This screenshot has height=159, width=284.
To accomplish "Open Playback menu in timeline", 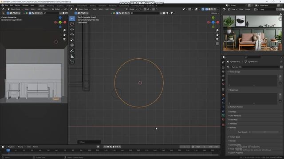I will [x=12, y=147].
